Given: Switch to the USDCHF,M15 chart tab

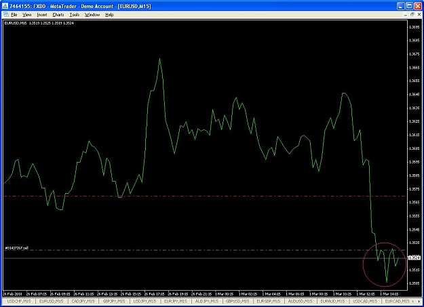Looking at the screenshot, I should click(x=19, y=301).
